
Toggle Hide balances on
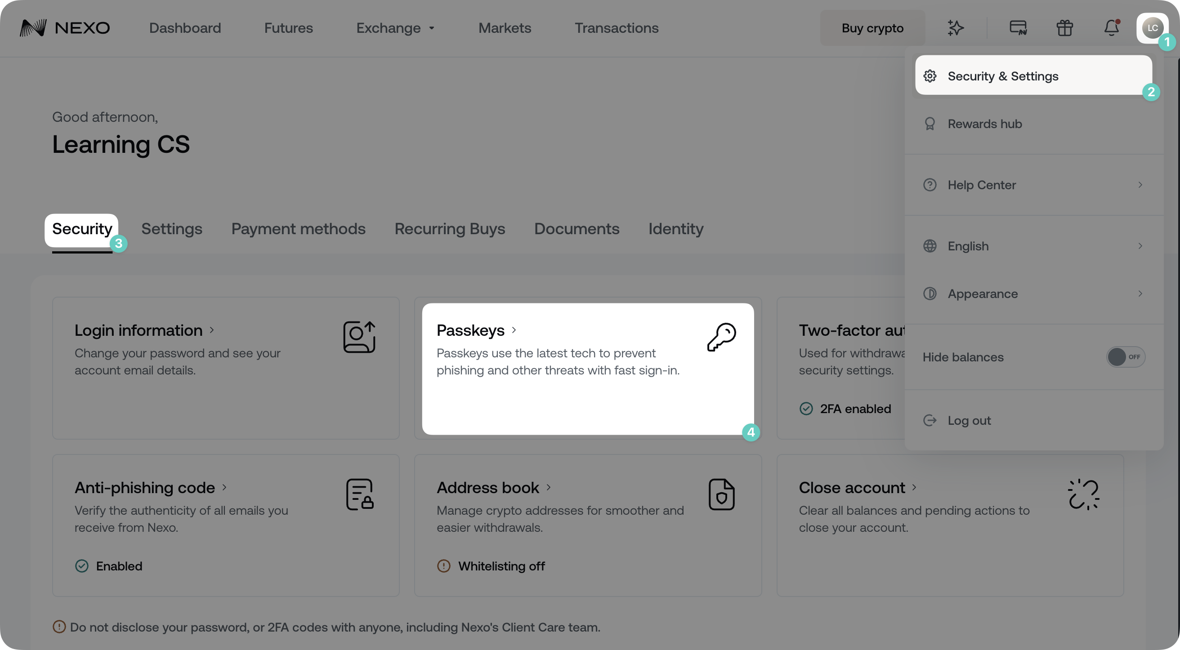tap(1126, 357)
